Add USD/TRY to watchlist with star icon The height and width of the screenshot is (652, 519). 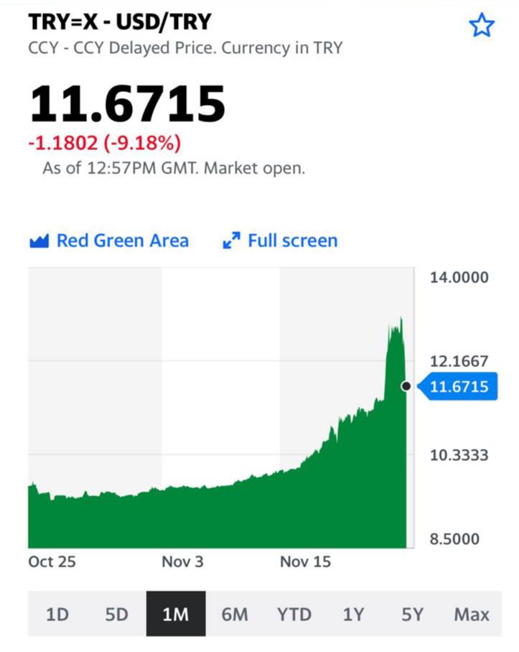[x=482, y=25]
